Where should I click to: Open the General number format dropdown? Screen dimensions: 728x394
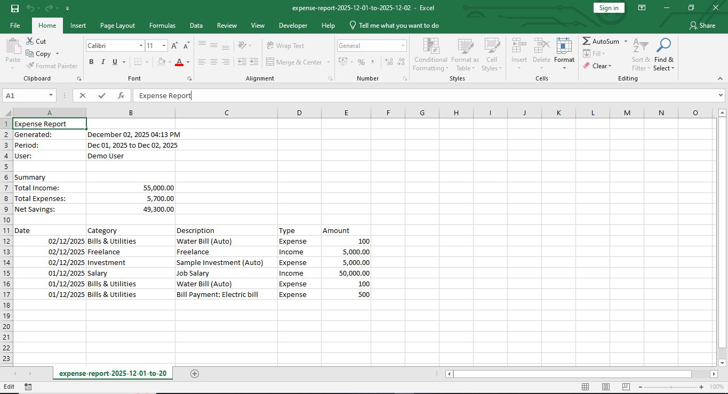tap(402, 46)
